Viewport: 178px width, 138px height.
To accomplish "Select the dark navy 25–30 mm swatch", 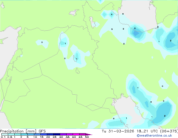I will point(57,134).
